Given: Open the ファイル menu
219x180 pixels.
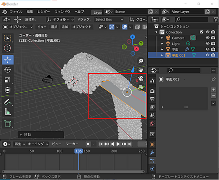Looking at the screenshot, I should click(x=16, y=12).
